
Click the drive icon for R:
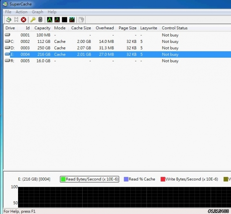click(7, 61)
